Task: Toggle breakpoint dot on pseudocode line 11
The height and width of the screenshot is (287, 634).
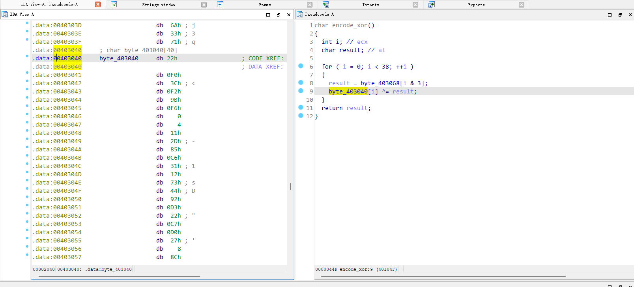Action: (x=301, y=107)
